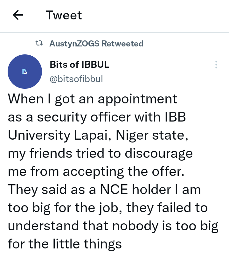The width and height of the screenshot is (229, 258).
Task: Tap the back arrow icon
Action: [18, 15]
